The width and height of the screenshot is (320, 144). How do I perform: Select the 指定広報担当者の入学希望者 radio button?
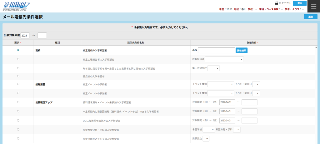tap(18, 59)
